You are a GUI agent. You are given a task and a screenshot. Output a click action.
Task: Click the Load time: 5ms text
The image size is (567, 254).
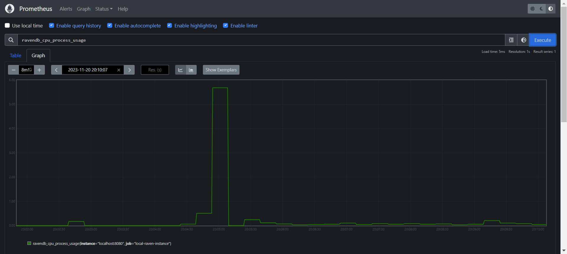click(493, 52)
